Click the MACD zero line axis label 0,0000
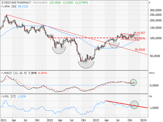Screen dimensions: 163x122 pyautogui.click(x=154, y=85)
